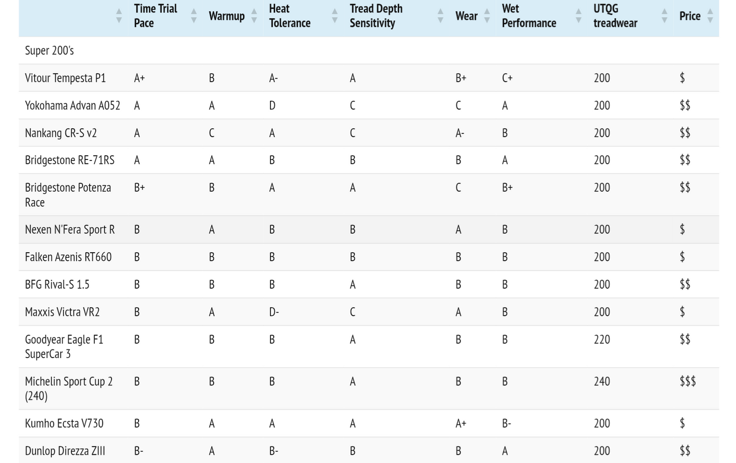
Task: Click the Heat Tolerance sort arrows
Action: coord(335,16)
